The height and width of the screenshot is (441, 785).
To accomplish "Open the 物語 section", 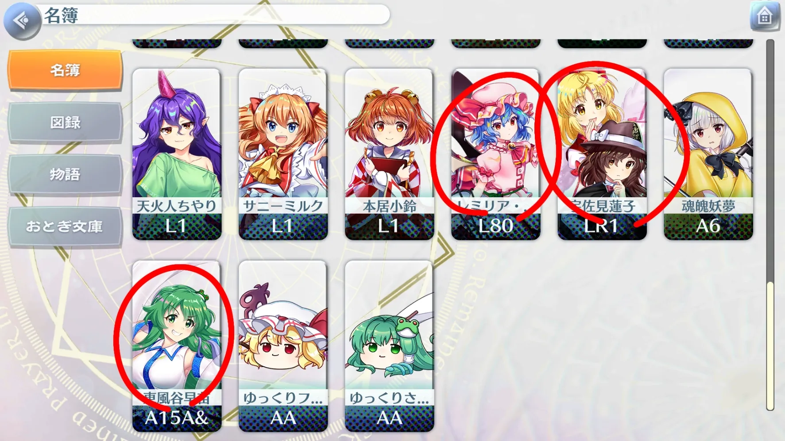I will click(65, 174).
